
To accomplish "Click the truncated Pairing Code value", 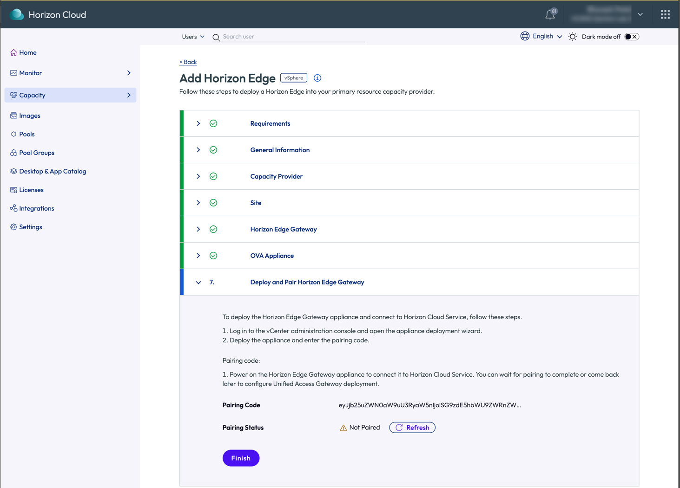I will pyautogui.click(x=430, y=405).
